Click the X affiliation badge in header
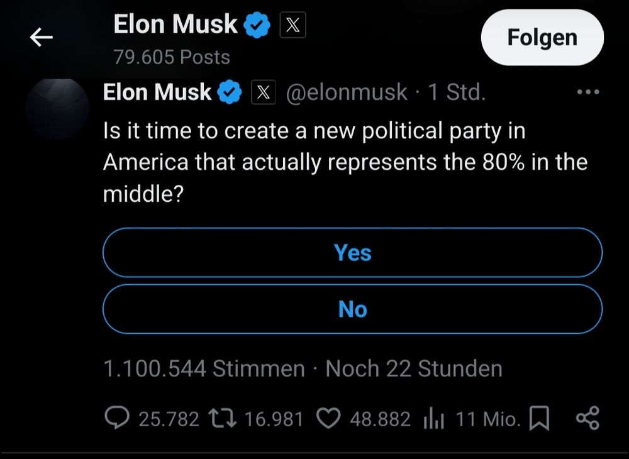The height and width of the screenshot is (459, 629). (293, 25)
